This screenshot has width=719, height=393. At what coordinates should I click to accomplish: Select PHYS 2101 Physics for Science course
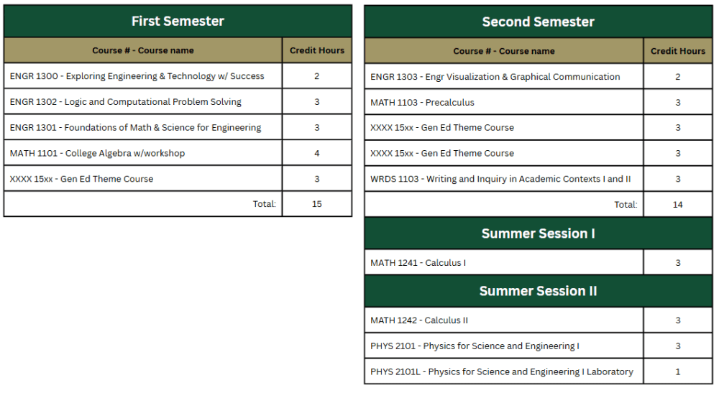click(475, 346)
